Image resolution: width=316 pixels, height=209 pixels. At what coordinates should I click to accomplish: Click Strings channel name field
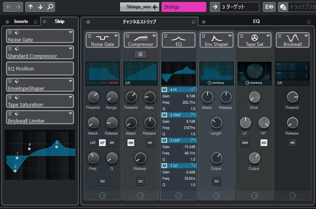point(184,7)
